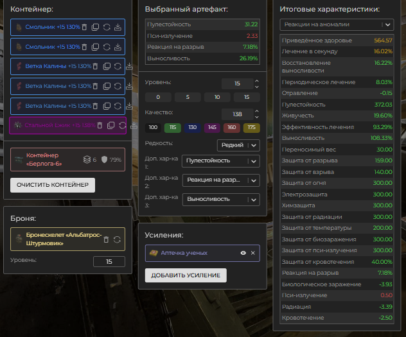Remove the Бронескелет armor with trash icon
406x337 pixels.
[106, 239]
